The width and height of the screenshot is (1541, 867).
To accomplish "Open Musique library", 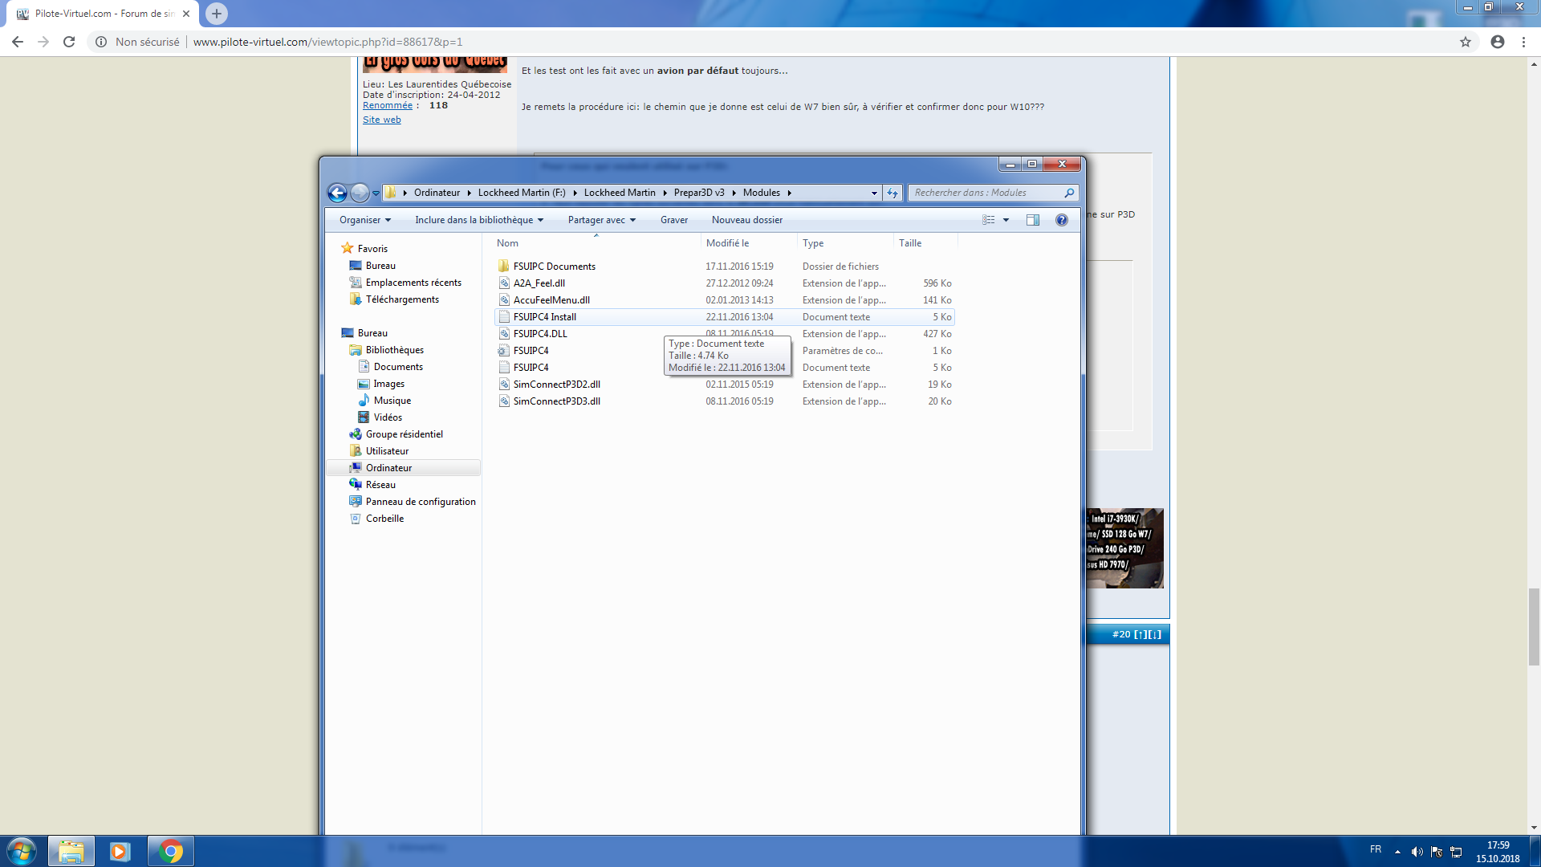I will (392, 401).
